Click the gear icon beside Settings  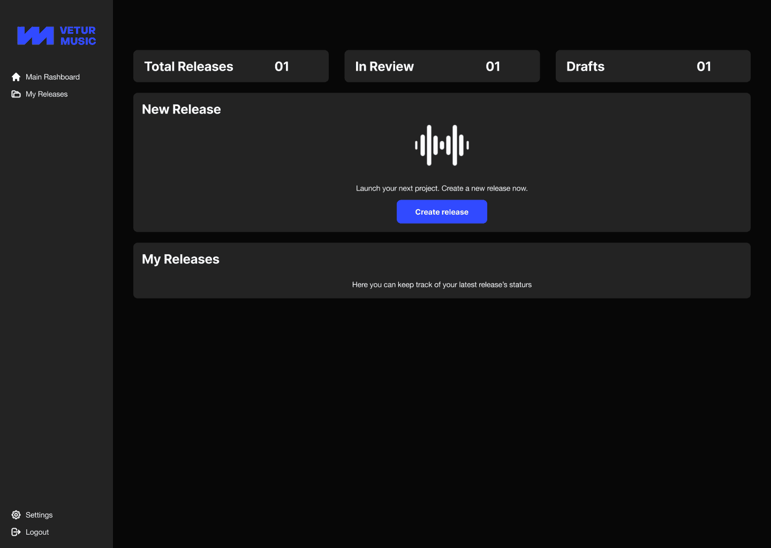16,515
